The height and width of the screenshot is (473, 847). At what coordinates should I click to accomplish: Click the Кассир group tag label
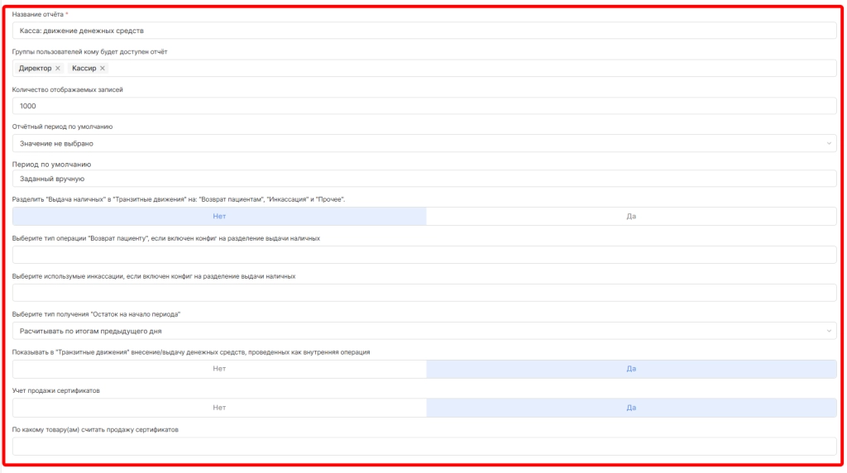point(84,68)
